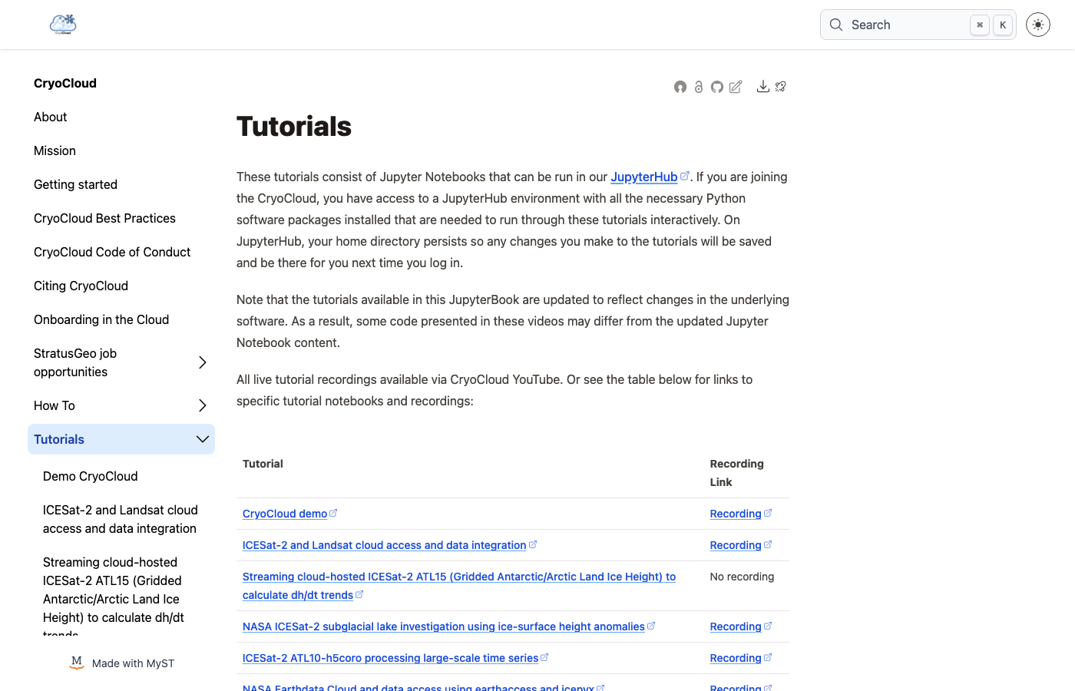Toggle the light/dark theme sun button

pyautogui.click(x=1038, y=25)
